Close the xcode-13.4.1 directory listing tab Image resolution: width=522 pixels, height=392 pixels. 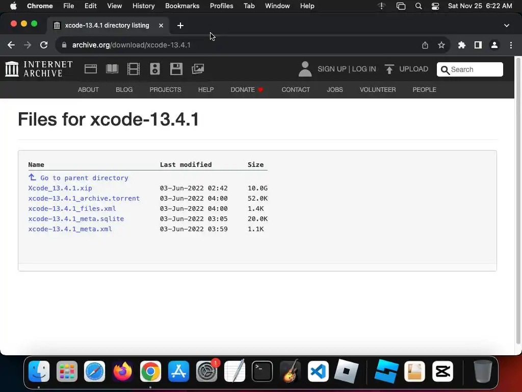[x=161, y=26]
